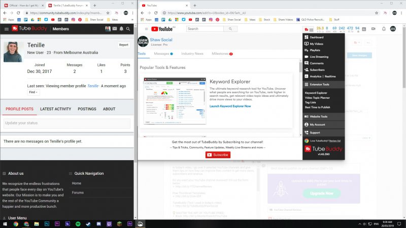
Task: Open Dashboard in TubeBuddy menu
Action: tap(317, 37)
